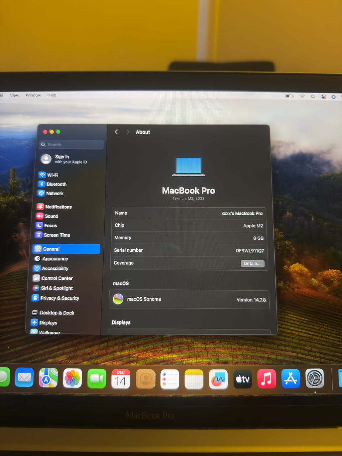Open Siri & Spotlight settings
342x456 pixels.
click(x=53, y=288)
